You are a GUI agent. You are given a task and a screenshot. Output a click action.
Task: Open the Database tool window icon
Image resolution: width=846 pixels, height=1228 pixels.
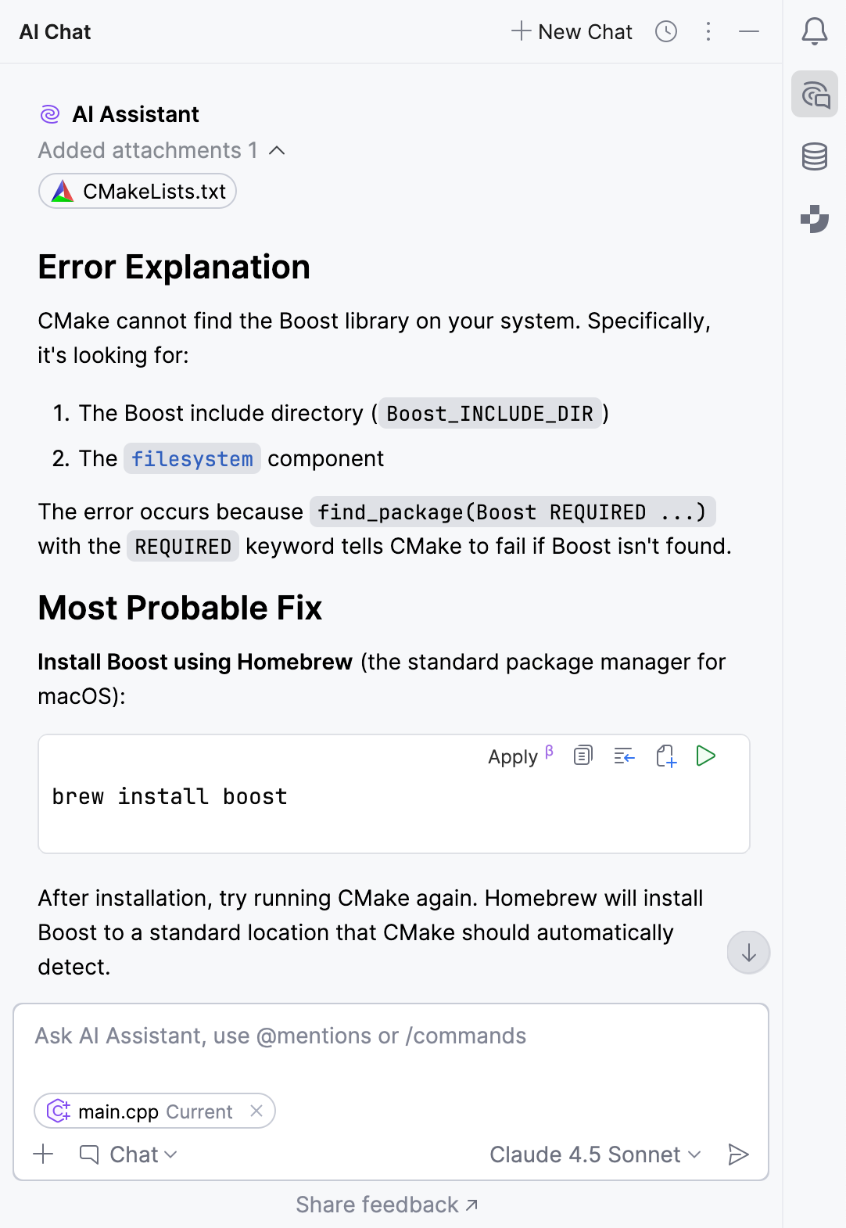(814, 156)
